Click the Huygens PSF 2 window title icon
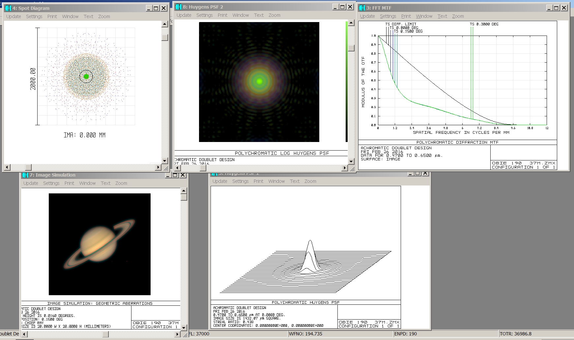 [178, 7]
